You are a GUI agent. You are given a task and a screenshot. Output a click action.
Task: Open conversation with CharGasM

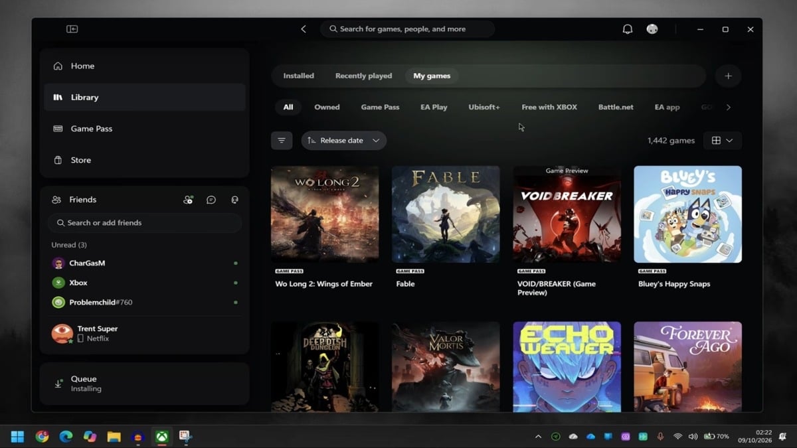(145, 263)
